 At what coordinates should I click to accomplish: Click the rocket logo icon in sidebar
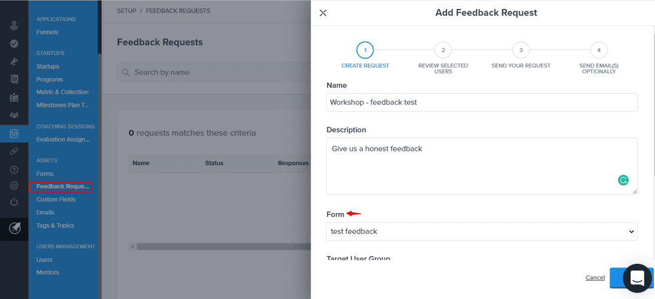click(x=14, y=228)
